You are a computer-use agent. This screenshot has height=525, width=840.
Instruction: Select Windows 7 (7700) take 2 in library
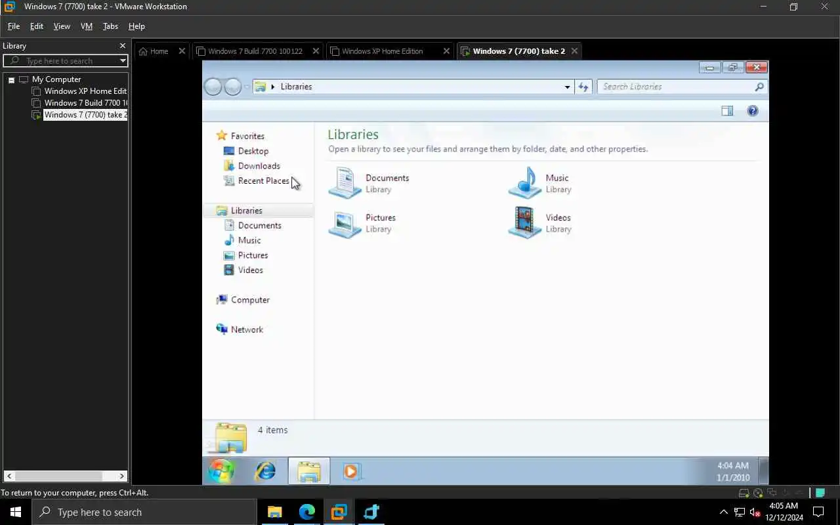(x=80, y=115)
